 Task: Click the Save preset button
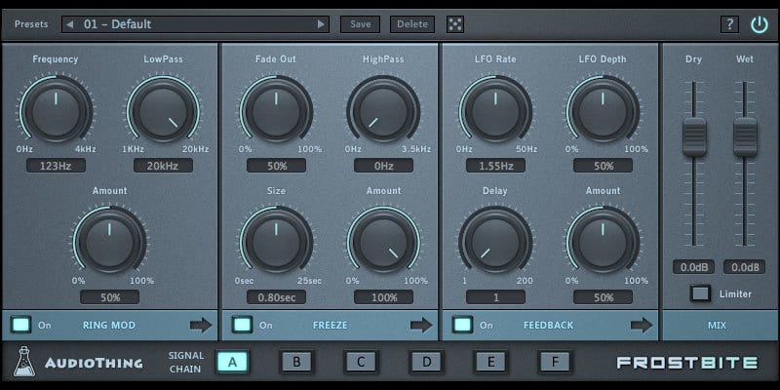(360, 23)
